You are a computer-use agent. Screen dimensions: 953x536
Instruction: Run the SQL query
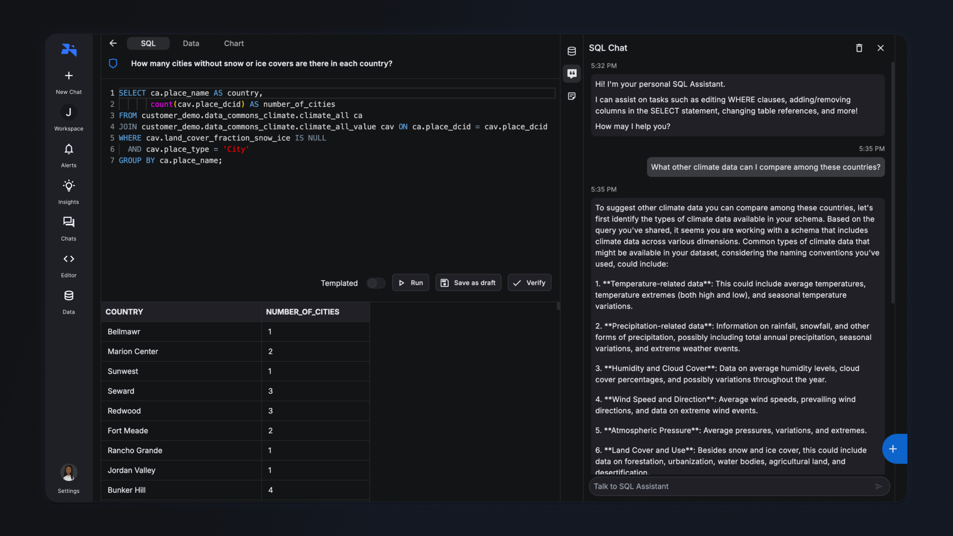pyautogui.click(x=410, y=283)
